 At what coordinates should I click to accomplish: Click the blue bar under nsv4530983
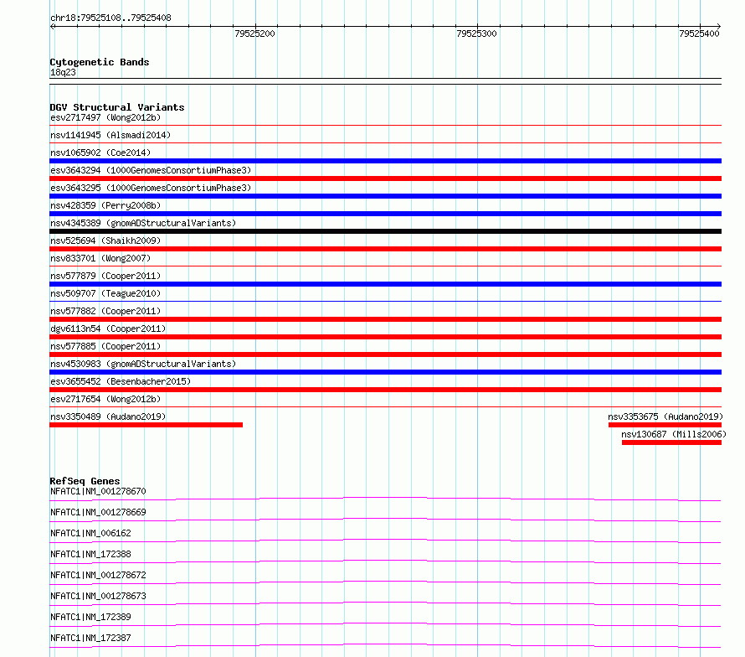[x=385, y=372]
